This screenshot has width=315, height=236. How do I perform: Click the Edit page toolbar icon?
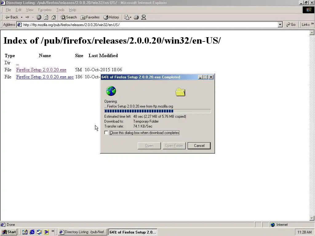pos(126,17)
